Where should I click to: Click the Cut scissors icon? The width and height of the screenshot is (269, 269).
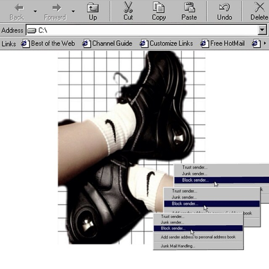click(x=128, y=8)
